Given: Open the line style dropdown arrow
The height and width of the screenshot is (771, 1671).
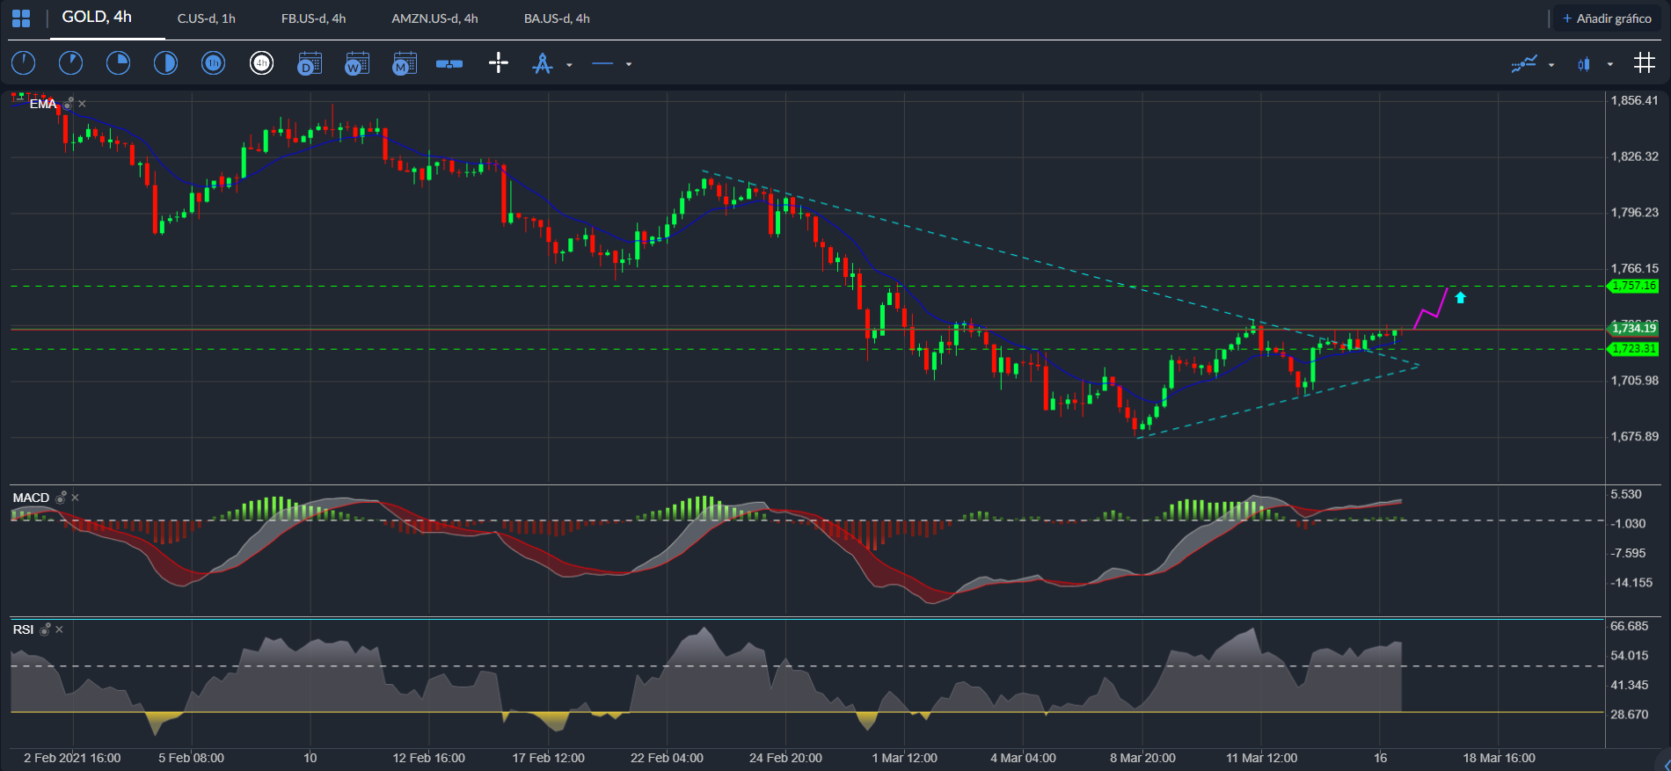Looking at the screenshot, I should point(628,65).
